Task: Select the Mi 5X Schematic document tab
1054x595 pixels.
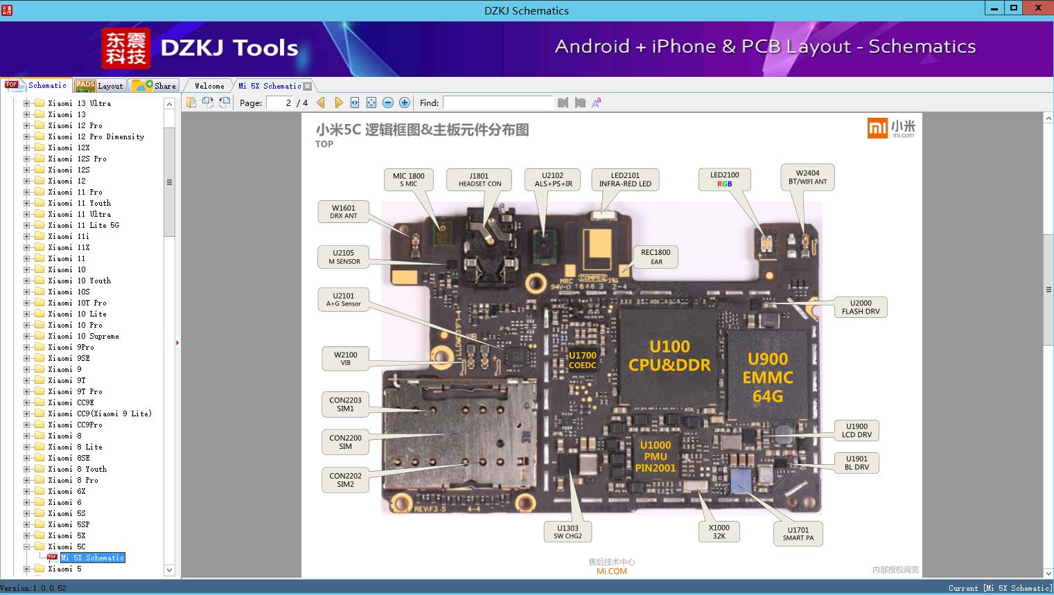Action: point(269,86)
